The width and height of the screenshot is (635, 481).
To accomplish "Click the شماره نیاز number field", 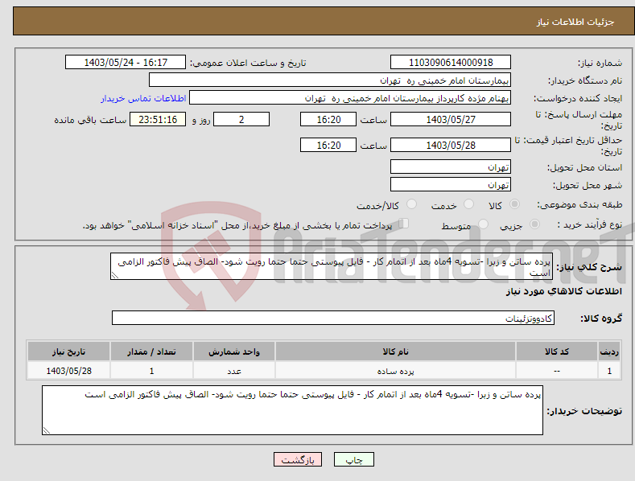I will coord(451,63).
